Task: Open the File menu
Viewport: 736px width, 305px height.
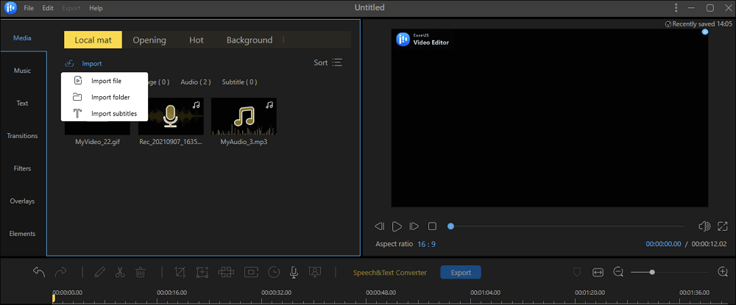Action: [x=28, y=7]
